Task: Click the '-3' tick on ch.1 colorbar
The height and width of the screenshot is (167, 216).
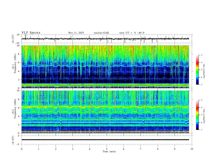Action: click(x=201, y=55)
